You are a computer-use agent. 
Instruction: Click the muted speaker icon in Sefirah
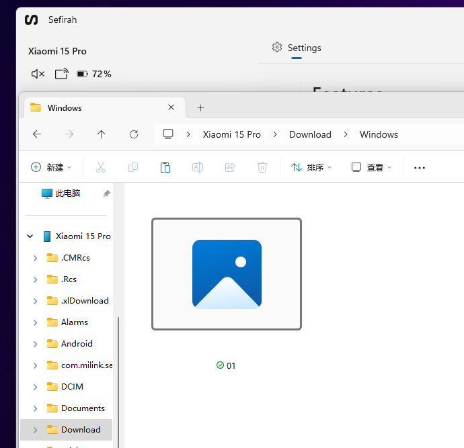click(38, 74)
